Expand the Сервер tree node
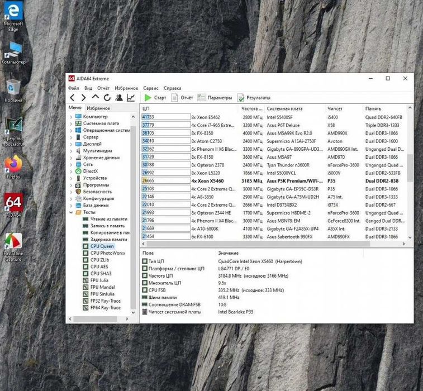 point(71,137)
